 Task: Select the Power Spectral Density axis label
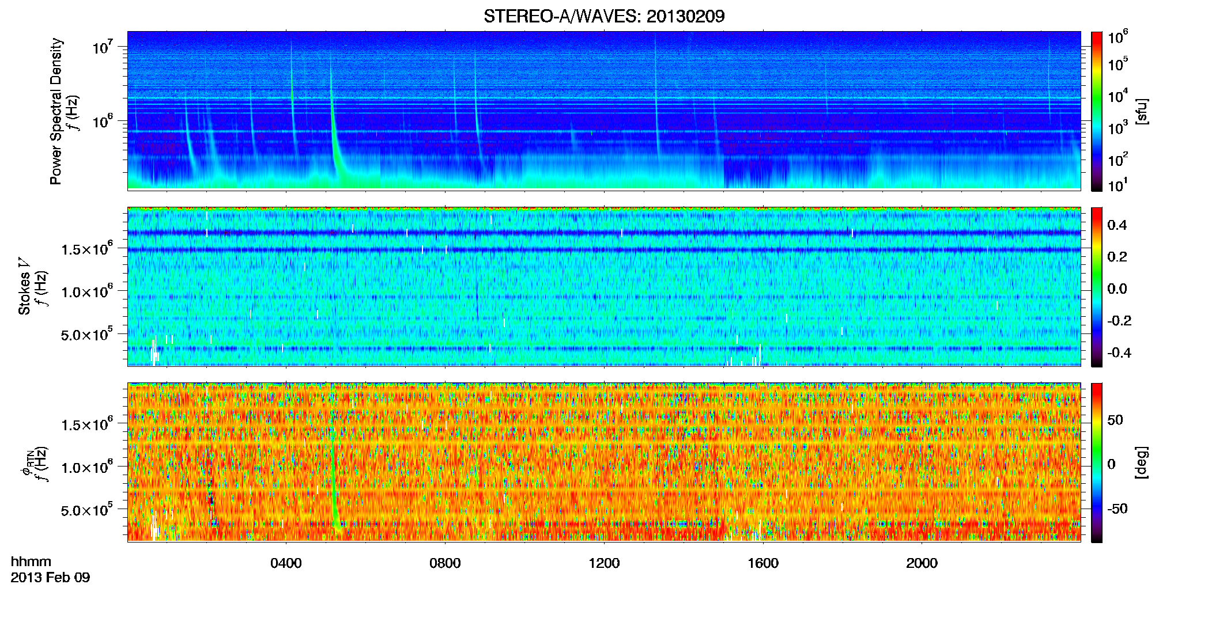[x=56, y=111]
